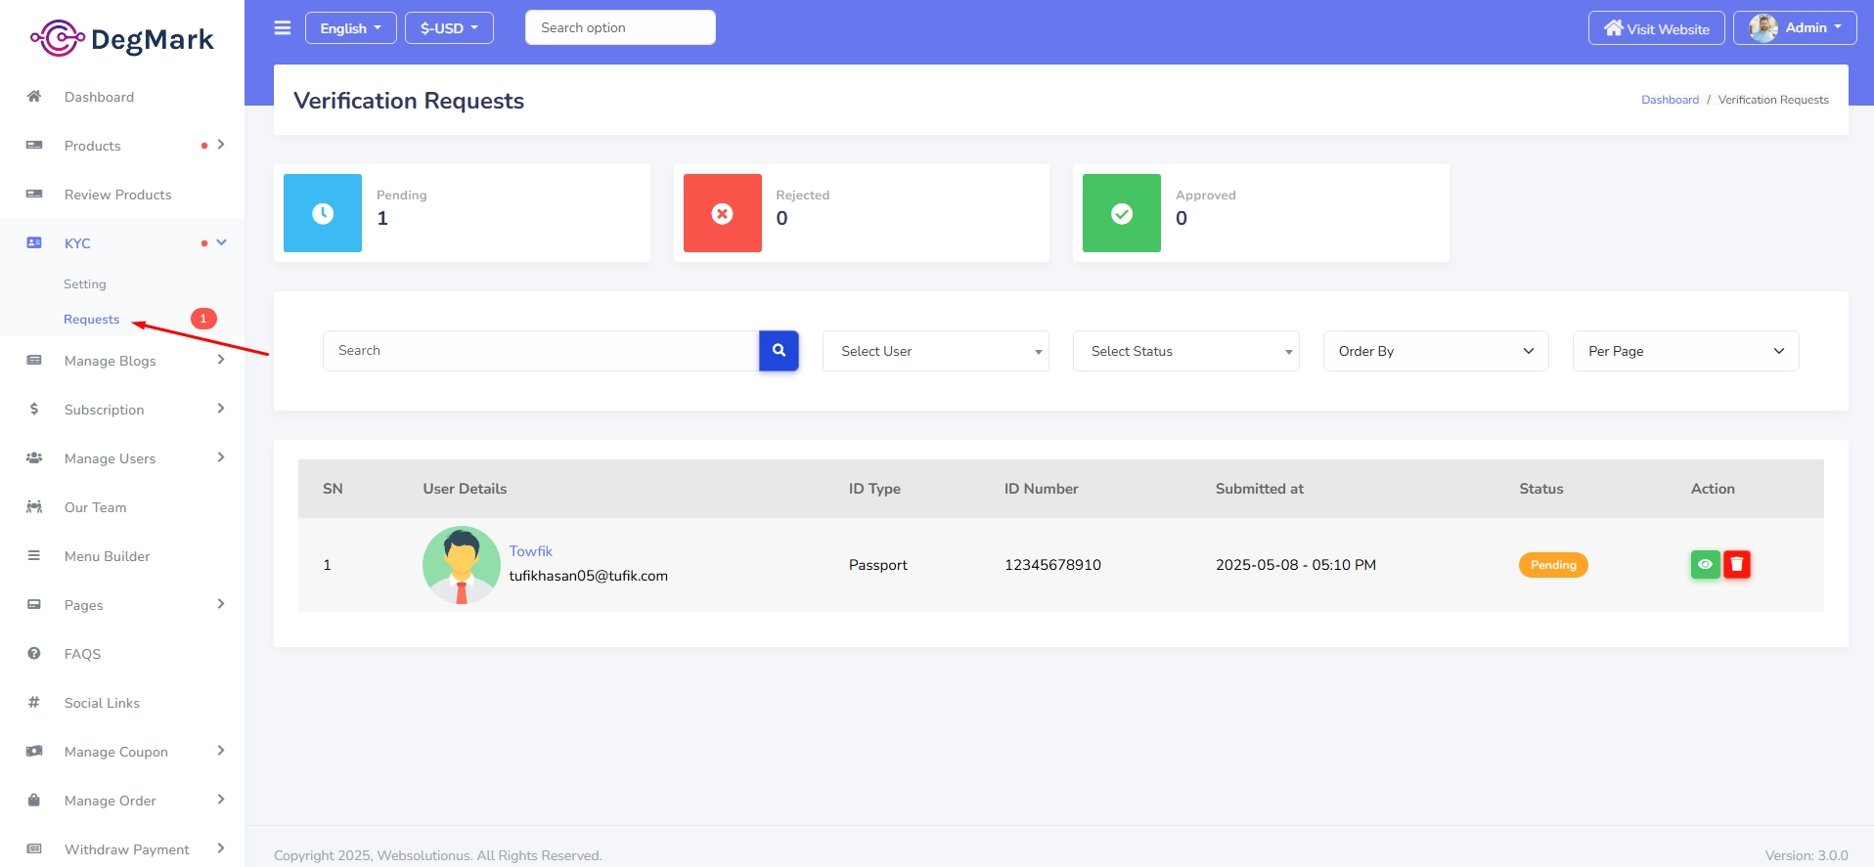Click the Passport ID type cell
This screenshot has height=867, width=1874.
(877, 565)
